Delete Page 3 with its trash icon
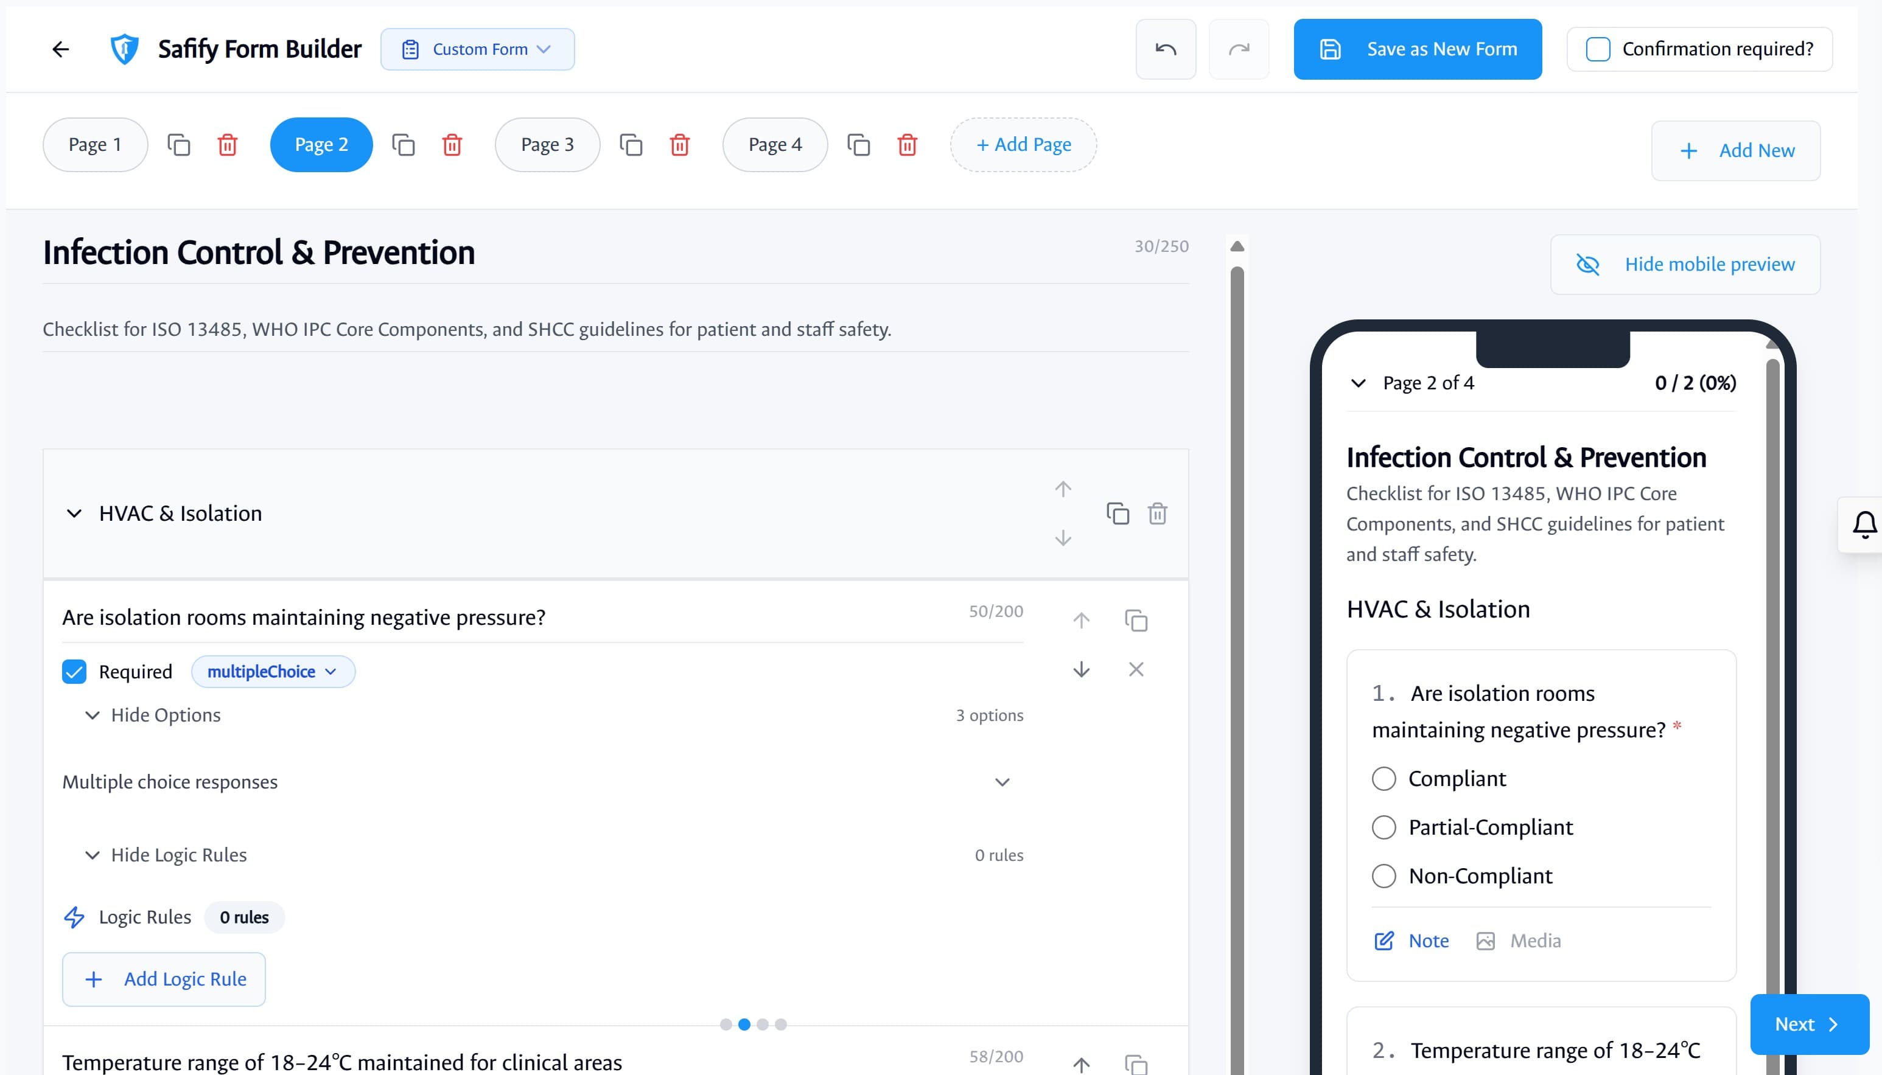Screen dimensions: 1882x1075 coord(679,145)
